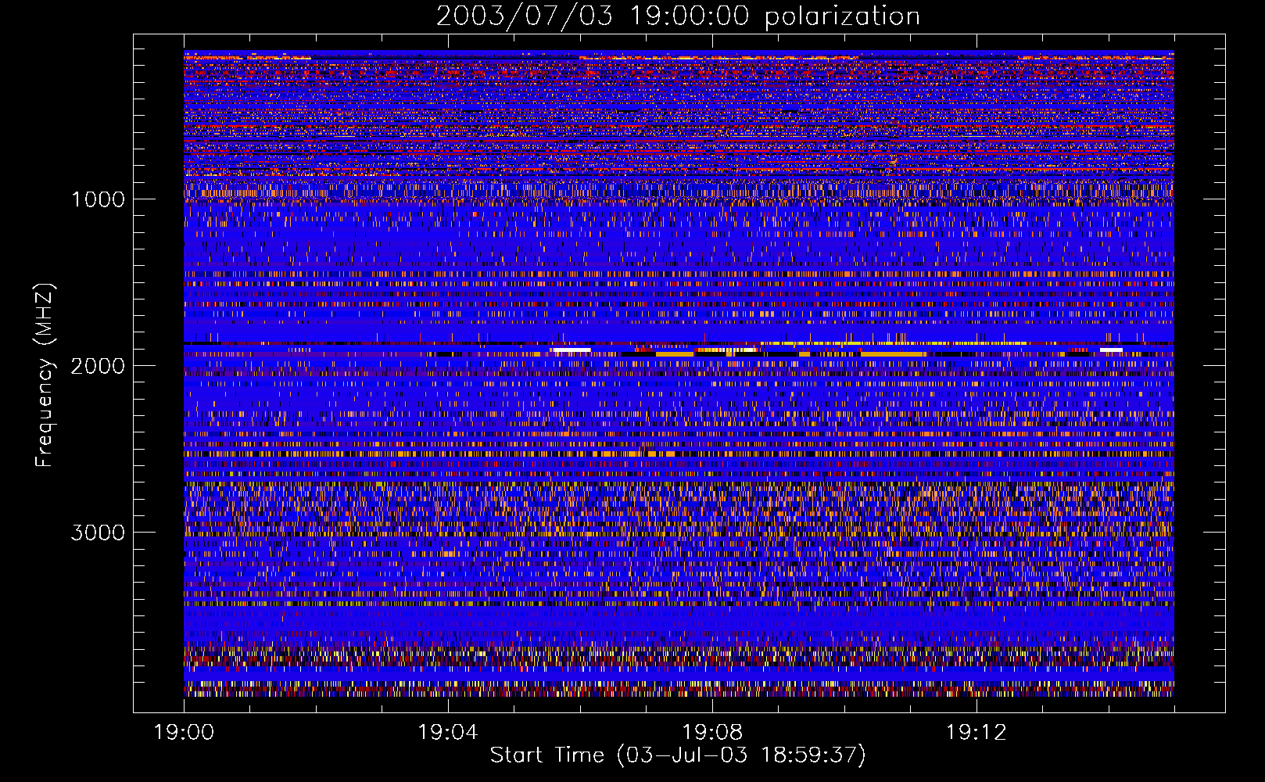Viewport: 1265px width, 782px height.
Task: Click the plot title '2003/07/03 19:00:00 polarization'
Action: [678, 16]
